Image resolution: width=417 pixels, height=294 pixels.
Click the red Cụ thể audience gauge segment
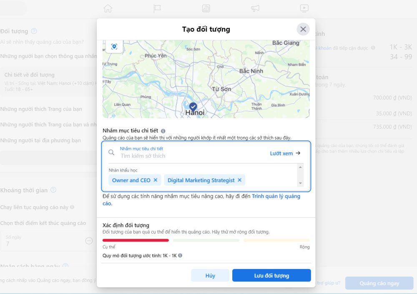(136, 240)
